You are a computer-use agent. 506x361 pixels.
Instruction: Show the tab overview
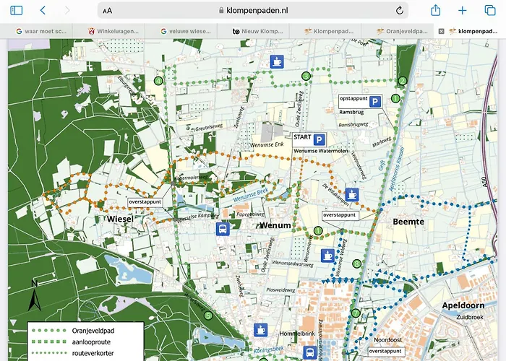489,10
